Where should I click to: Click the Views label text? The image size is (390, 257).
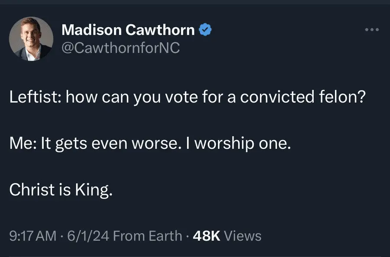point(244,236)
